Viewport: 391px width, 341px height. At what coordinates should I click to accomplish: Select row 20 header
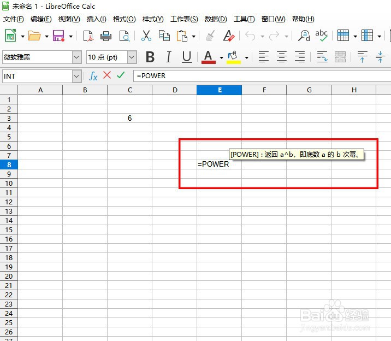pos(9,276)
